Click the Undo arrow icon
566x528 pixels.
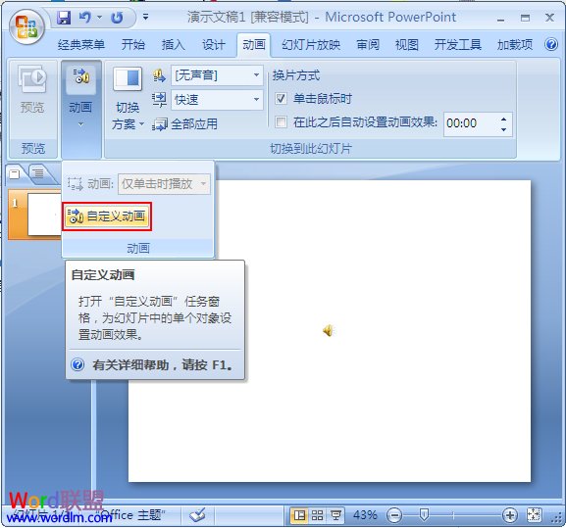pyautogui.click(x=85, y=17)
